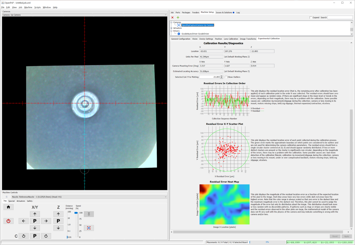Screen dimensions: 355x245
Task: Expand the Actuators tree node
Action: pyautogui.click(x=171, y=28)
